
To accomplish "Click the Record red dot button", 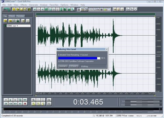I will click(25, 104).
